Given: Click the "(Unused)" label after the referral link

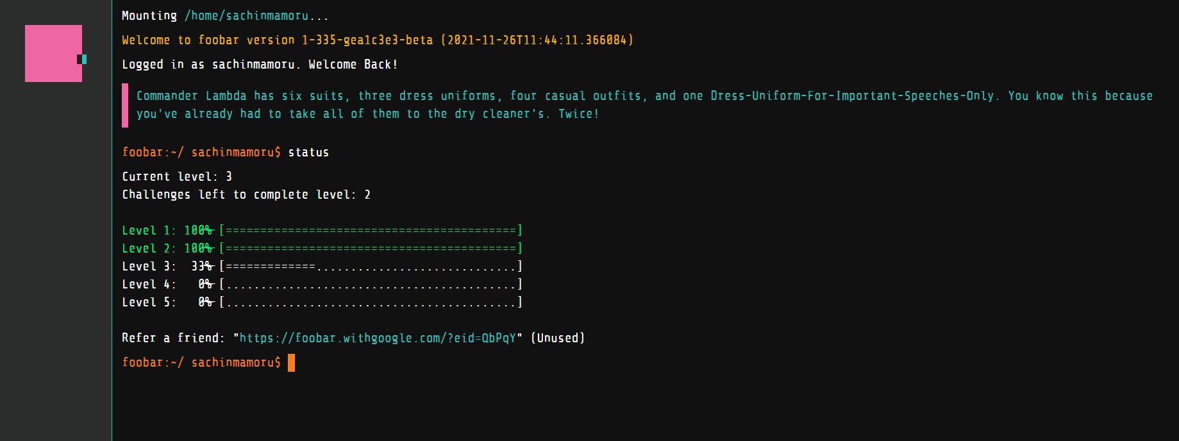Looking at the screenshot, I should click(558, 338).
